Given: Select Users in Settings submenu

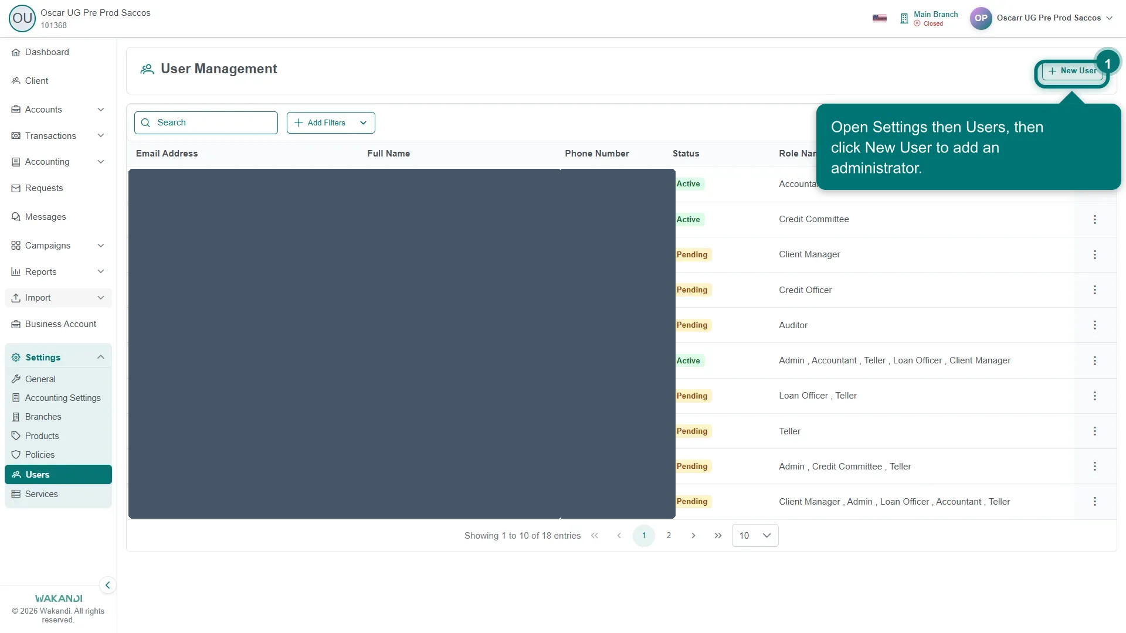Looking at the screenshot, I should tap(58, 475).
